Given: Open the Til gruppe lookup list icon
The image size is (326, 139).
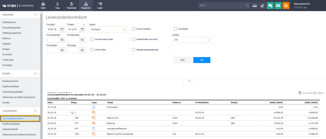Looking at the screenshot, I should click(82, 50).
